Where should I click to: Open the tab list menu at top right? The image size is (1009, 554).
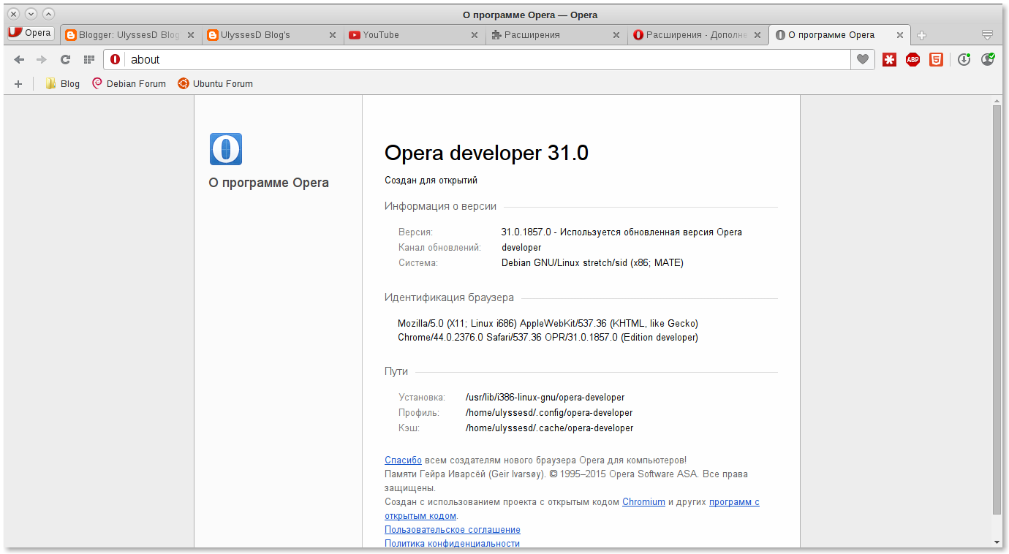pos(987,34)
